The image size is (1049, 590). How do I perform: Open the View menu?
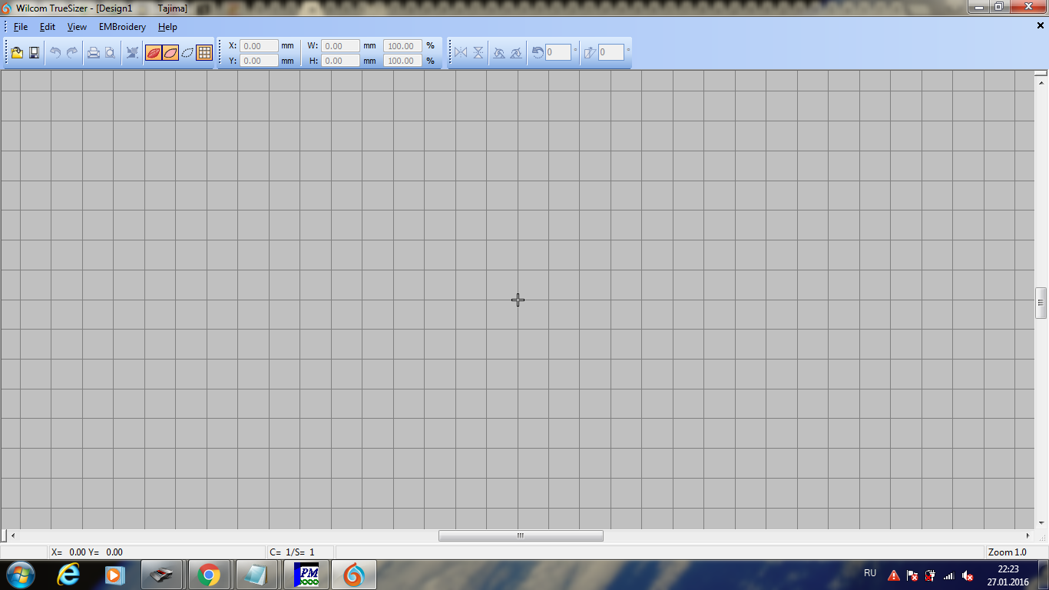[x=77, y=27]
